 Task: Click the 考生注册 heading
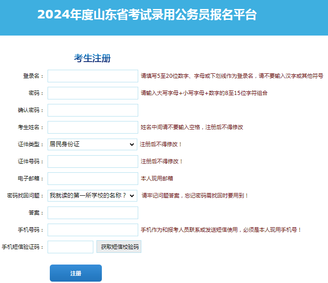click(92, 58)
